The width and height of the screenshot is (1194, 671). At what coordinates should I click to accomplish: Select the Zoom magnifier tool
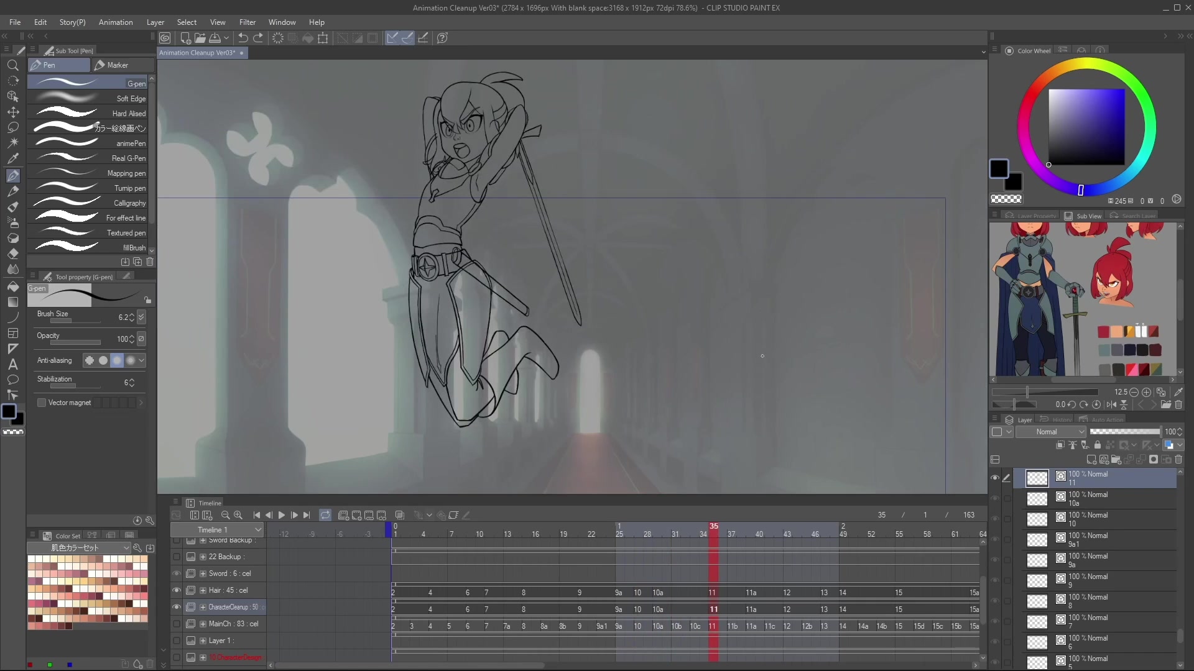(12, 65)
